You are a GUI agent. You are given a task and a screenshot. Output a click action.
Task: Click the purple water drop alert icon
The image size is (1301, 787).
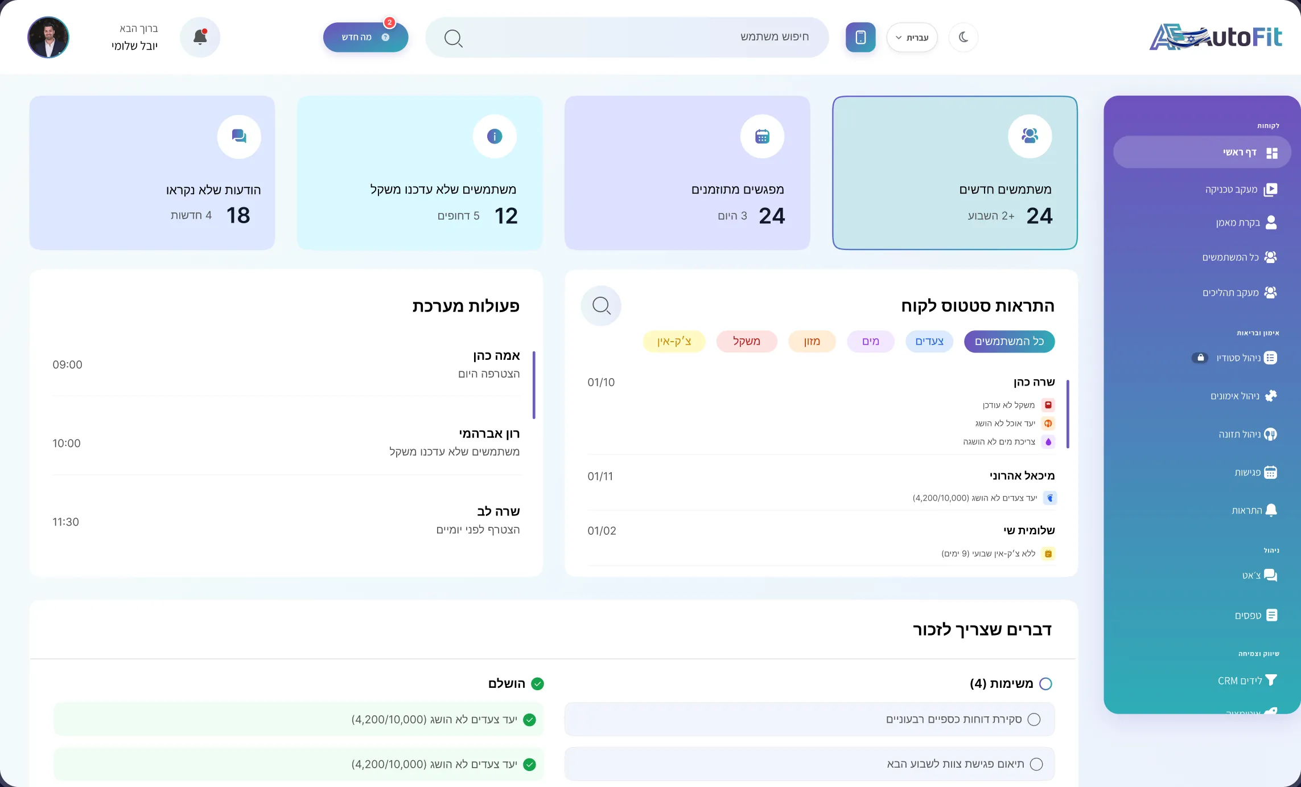pos(1048,441)
